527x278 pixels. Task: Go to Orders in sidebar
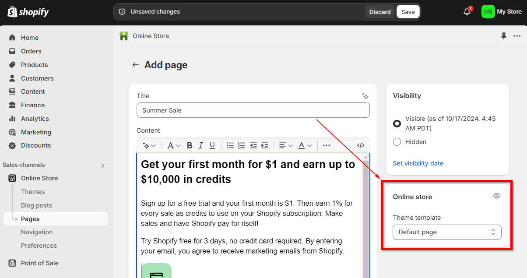(31, 51)
